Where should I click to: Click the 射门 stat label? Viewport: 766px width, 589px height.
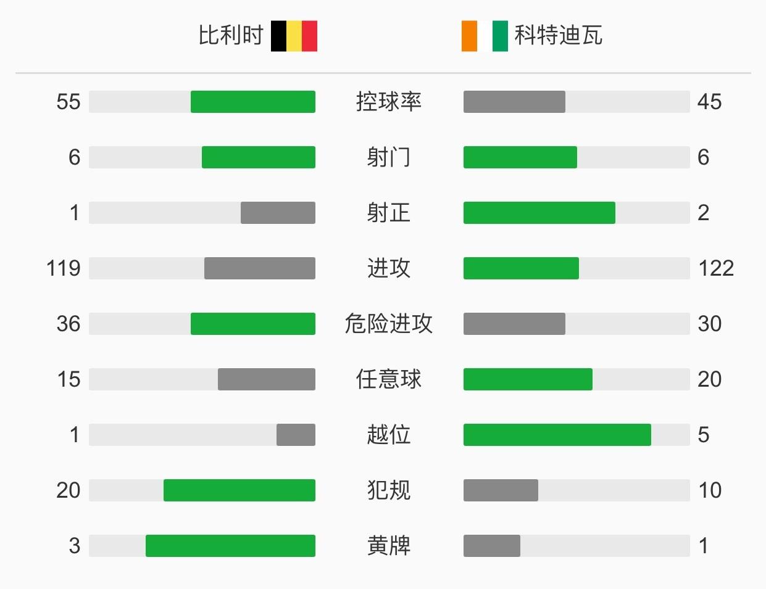[389, 157]
